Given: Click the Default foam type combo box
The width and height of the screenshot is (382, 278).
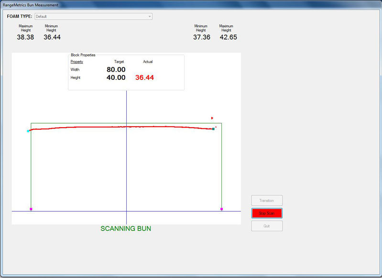Looking at the screenshot, I should (x=91, y=16).
